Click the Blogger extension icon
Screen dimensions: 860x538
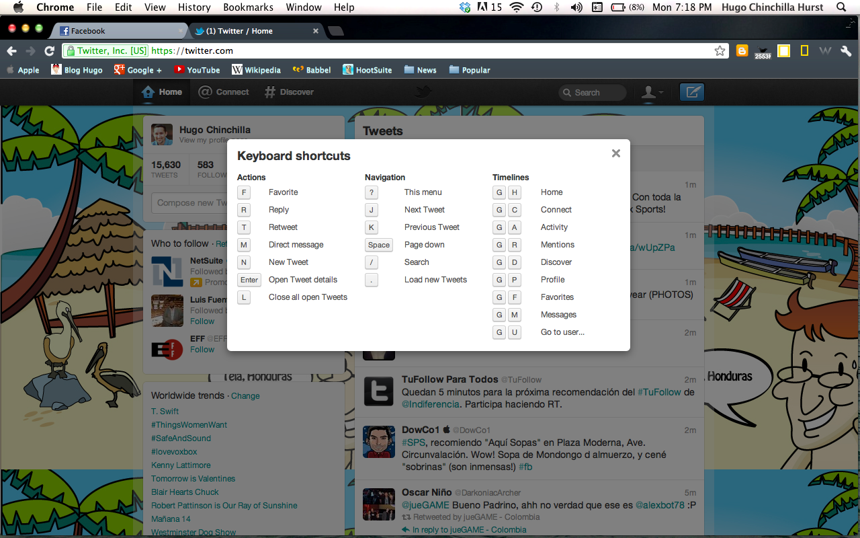click(x=742, y=50)
